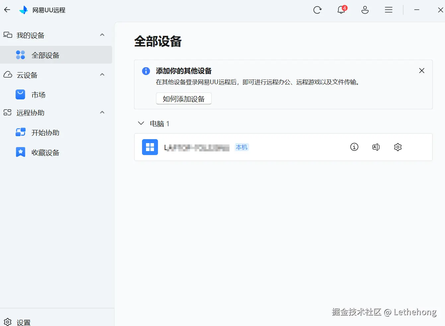Collapse the 远程协助 section chevron
This screenshot has width=445, height=326.
[102, 113]
